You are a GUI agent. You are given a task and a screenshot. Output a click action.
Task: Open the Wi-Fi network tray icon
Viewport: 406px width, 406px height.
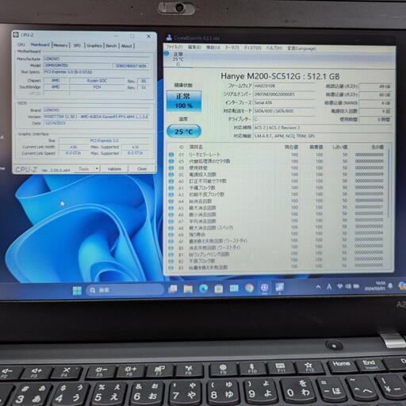(340, 286)
